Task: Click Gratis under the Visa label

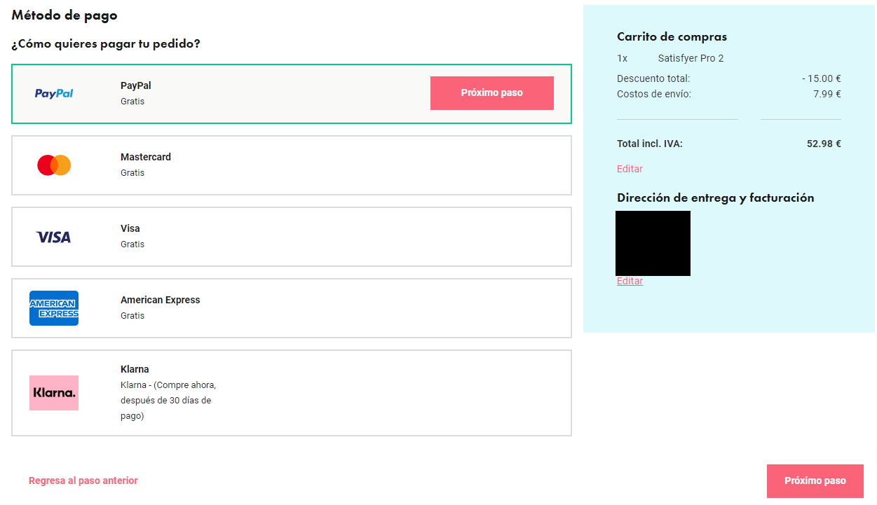Action: [132, 244]
